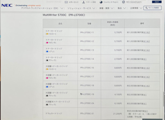165x120 pixels.
Task: Open the ※1 footnote in the PR-L5700C-24 row
Action: click(145, 104)
